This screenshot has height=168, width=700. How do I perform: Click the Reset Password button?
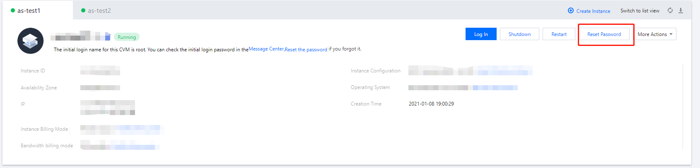(604, 34)
